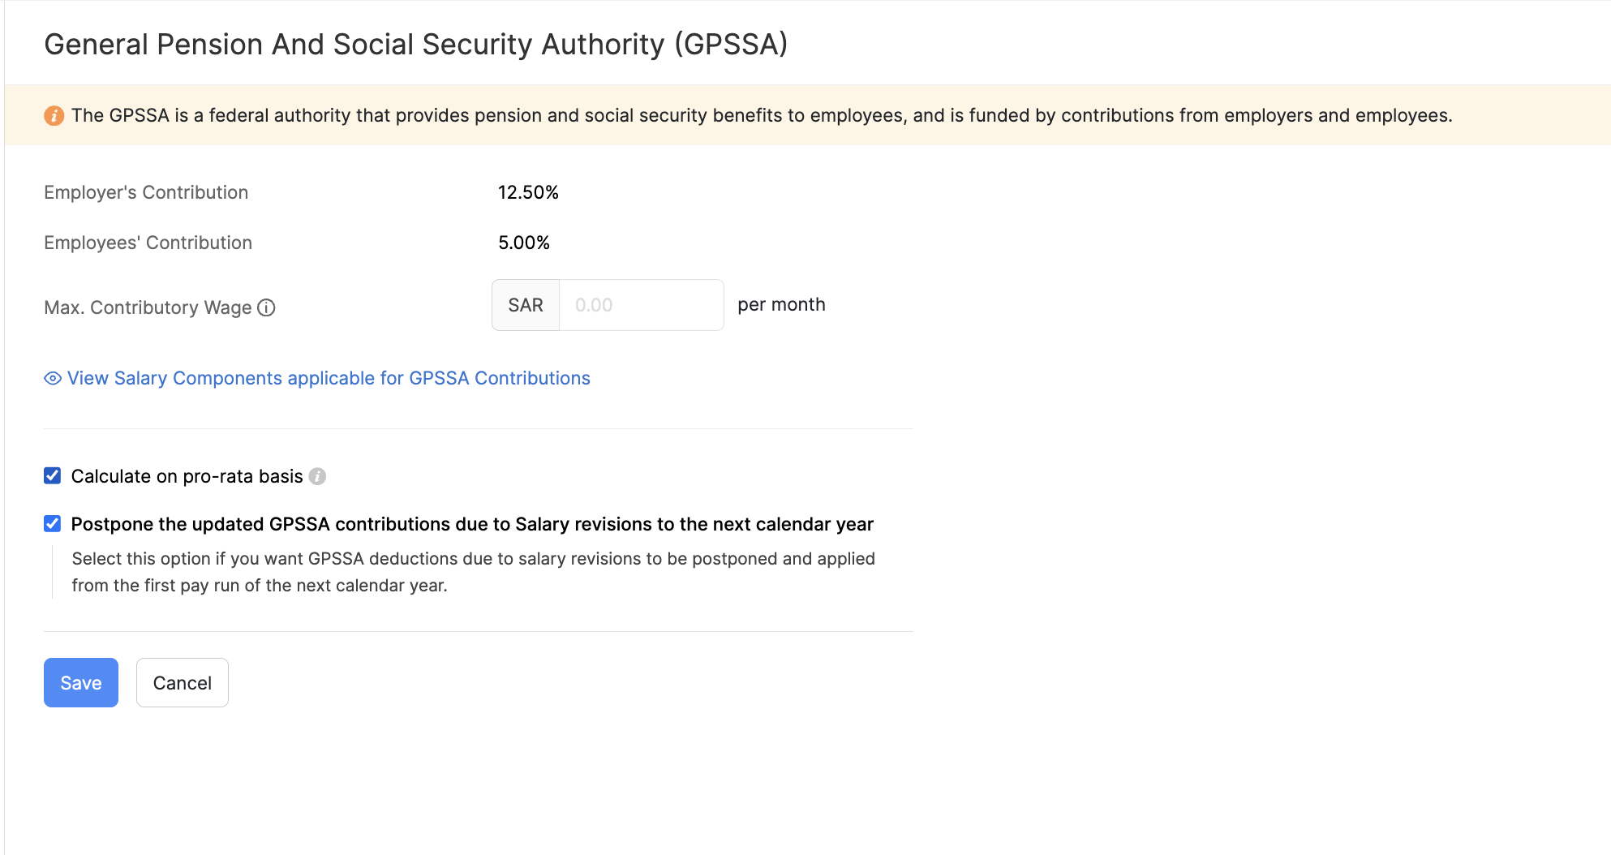Click the info icon beside pro-rata basis
The height and width of the screenshot is (855, 1611).
pos(317,477)
